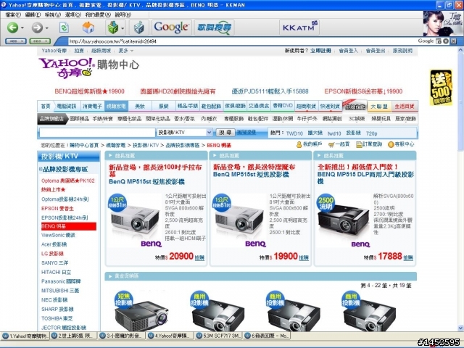The height and width of the screenshot is (348, 464).
Task: Click the blue dice-like cube icon
Action: (138, 28)
